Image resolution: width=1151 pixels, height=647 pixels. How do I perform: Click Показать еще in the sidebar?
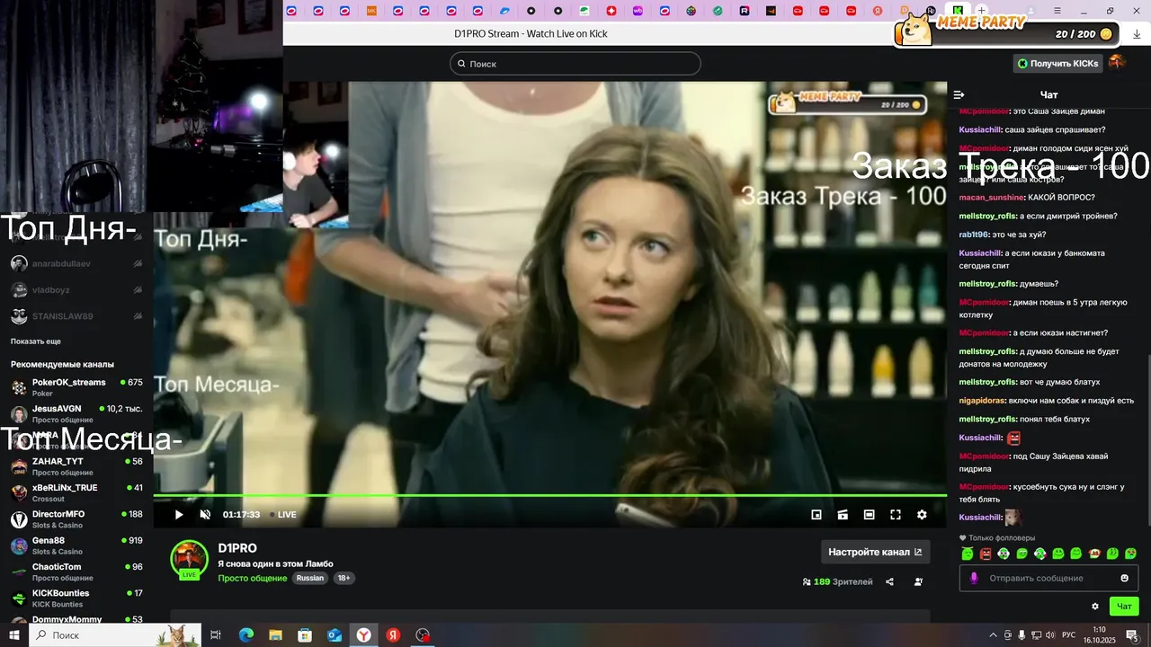click(x=36, y=341)
